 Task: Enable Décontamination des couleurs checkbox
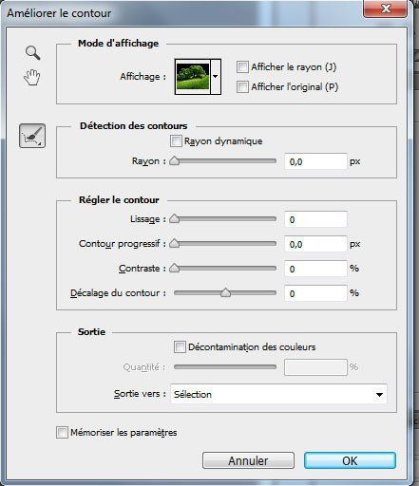180,346
